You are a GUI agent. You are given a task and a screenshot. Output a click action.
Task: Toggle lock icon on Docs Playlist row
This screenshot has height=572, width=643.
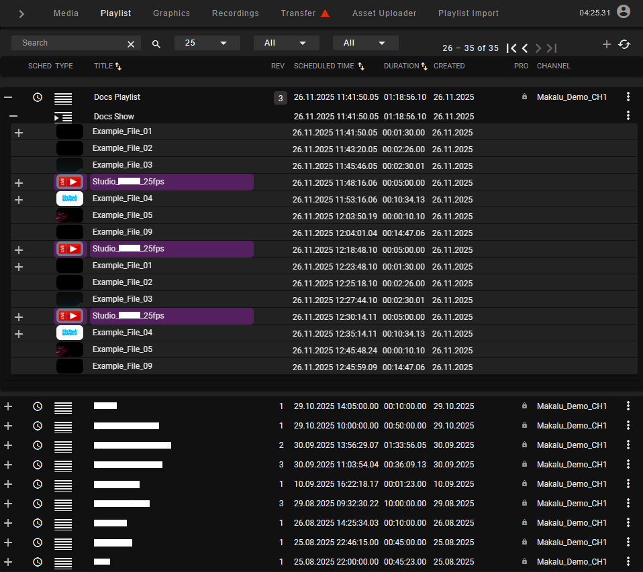[x=524, y=97]
